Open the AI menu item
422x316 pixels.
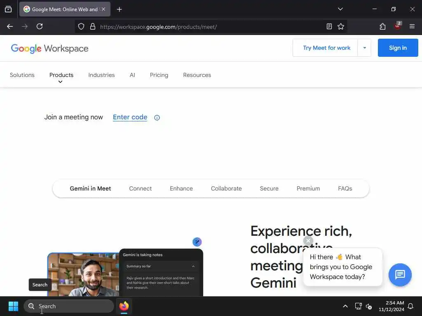[x=132, y=75]
